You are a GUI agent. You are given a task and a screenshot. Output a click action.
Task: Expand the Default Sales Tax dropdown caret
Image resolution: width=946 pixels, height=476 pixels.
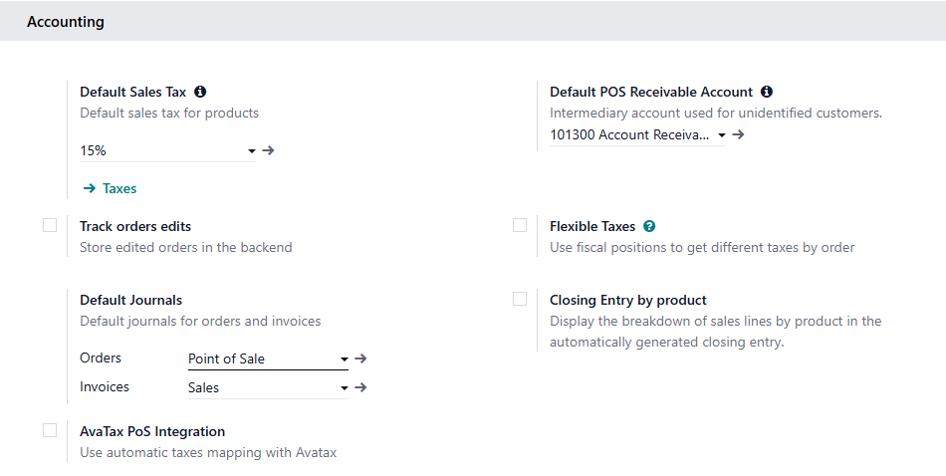pos(251,151)
